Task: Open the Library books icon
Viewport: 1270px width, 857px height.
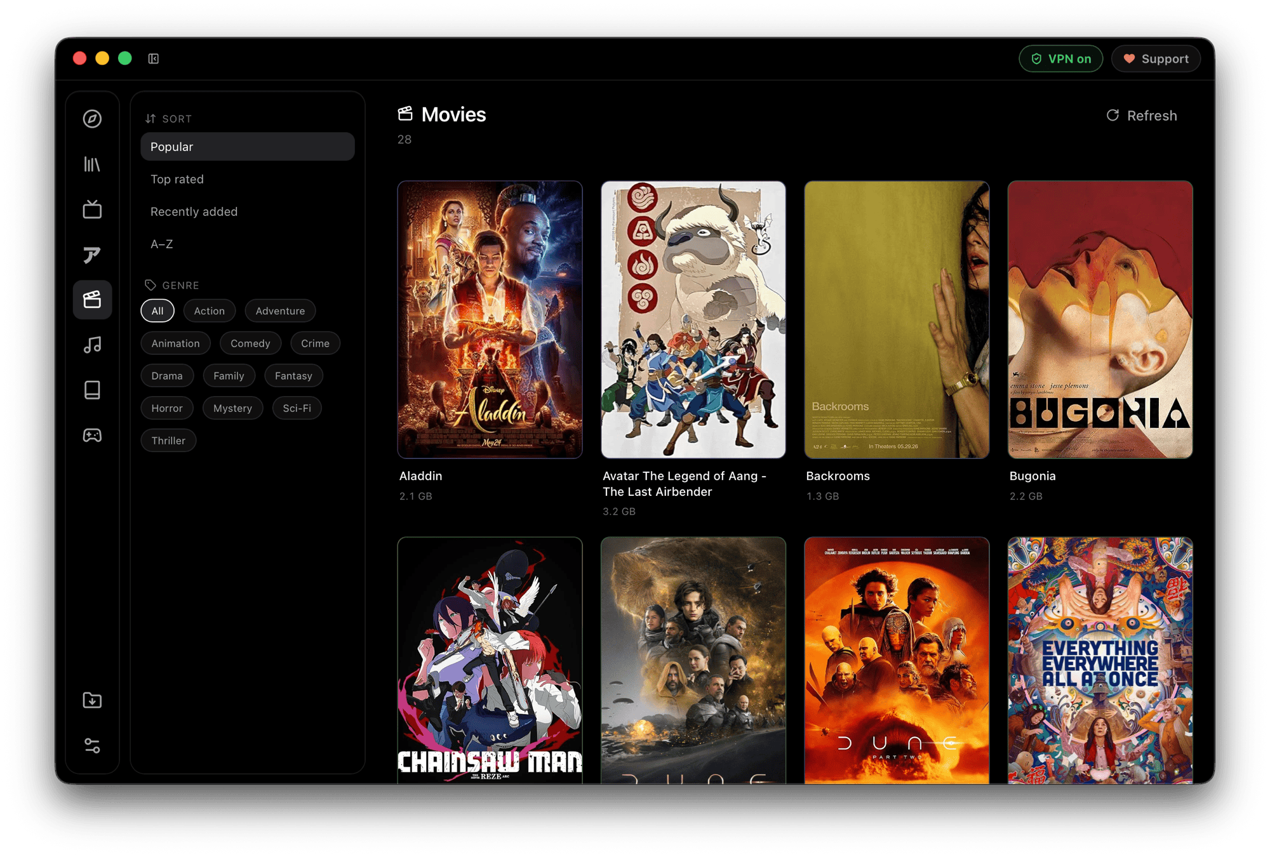Action: (93, 164)
